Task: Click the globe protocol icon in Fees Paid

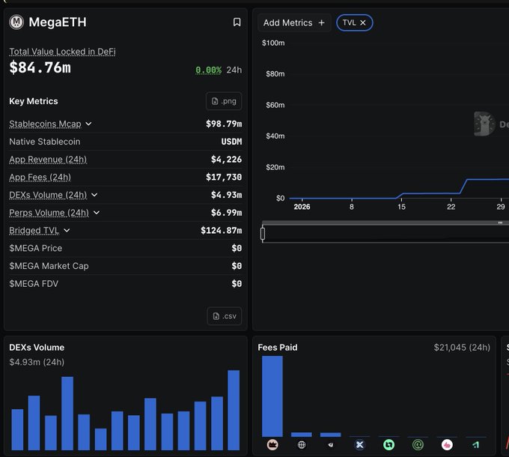Action: point(302,445)
